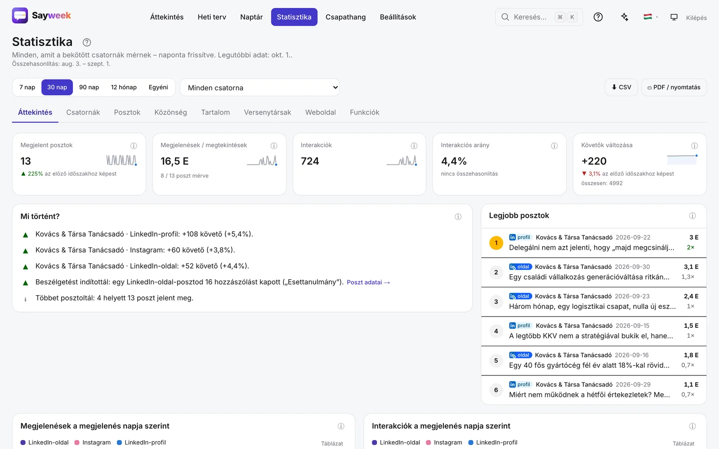Follow the Poszt adatai link
The width and height of the screenshot is (719, 449).
[368, 282]
